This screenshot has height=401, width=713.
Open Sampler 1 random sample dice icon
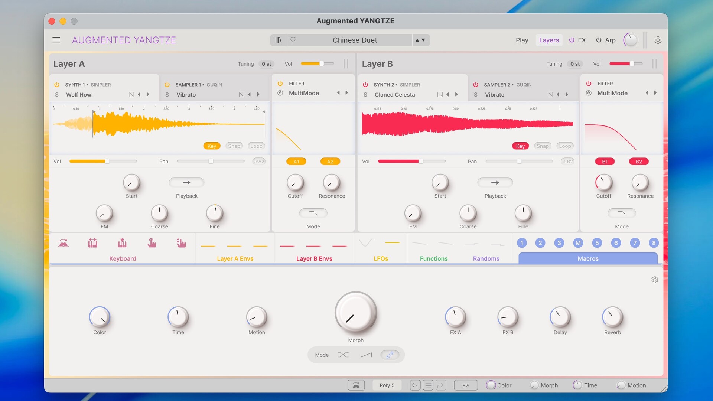point(242,95)
